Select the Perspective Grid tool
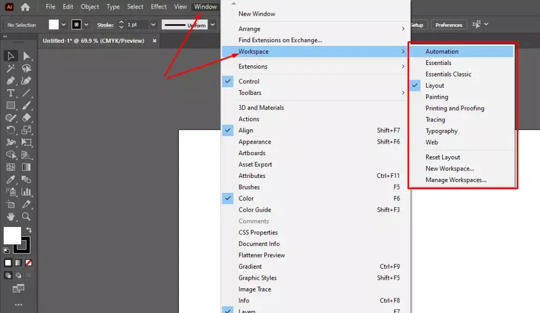540x313 pixels. click(26, 155)
